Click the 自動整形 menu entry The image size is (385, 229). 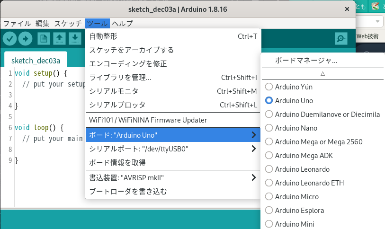pyautogui.click(x=103, y=36)
